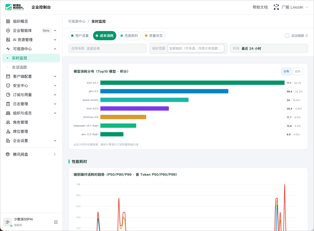Expand the 组织与成员 chevron

(x=55, y=113)
